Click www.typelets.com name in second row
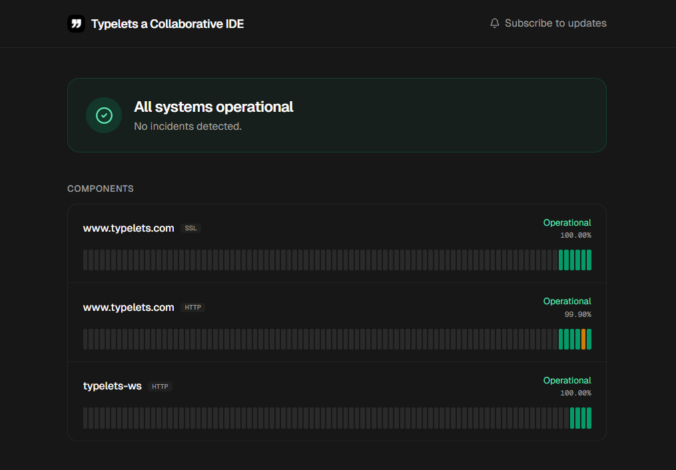Image resolution: width=676 pixels, height=470 pixels. click(x=129, y=307)
